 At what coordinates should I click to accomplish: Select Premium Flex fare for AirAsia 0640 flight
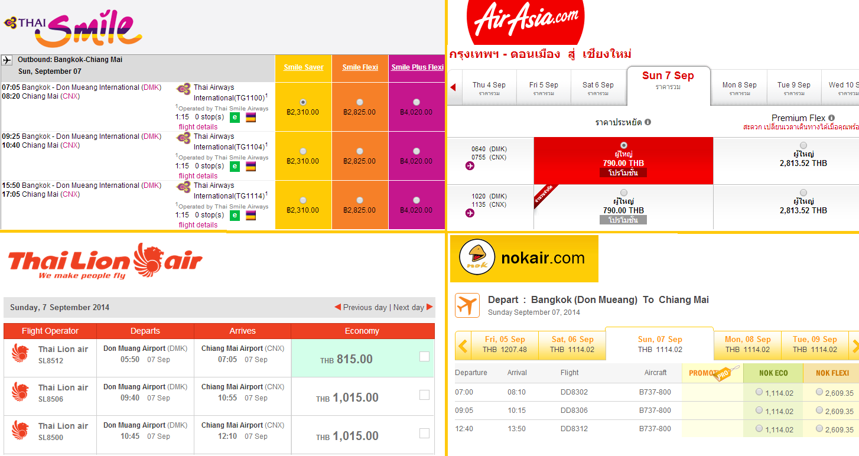tap(803, 145)
